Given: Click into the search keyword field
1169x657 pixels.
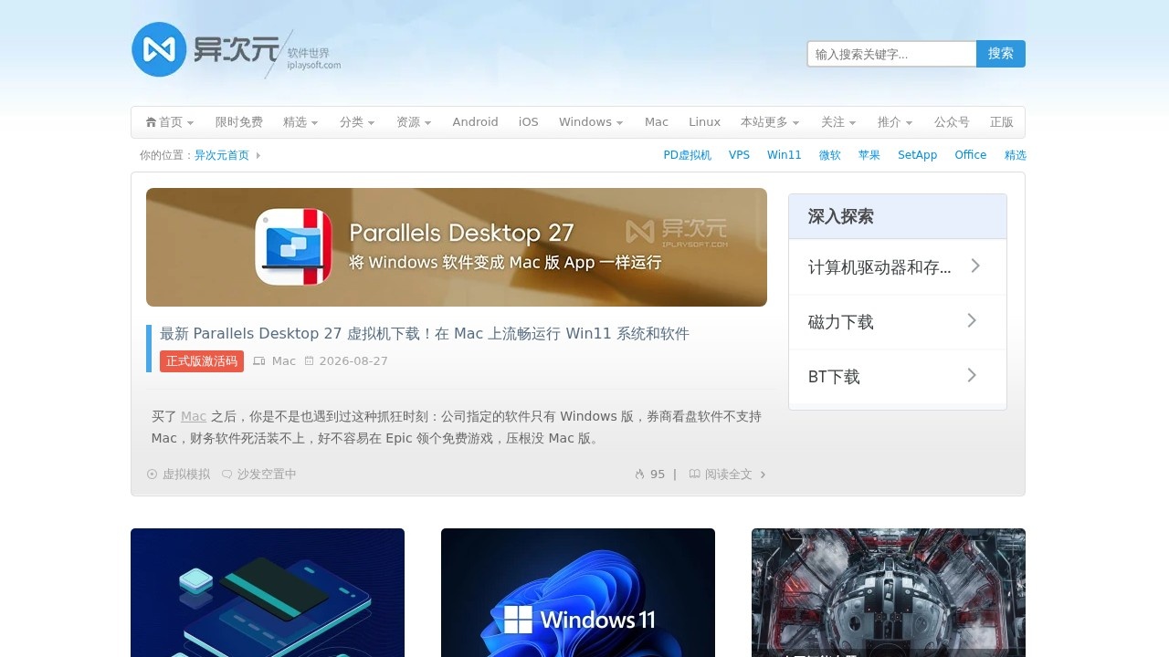Looking at the screenshot, I should tap(891, 54).
